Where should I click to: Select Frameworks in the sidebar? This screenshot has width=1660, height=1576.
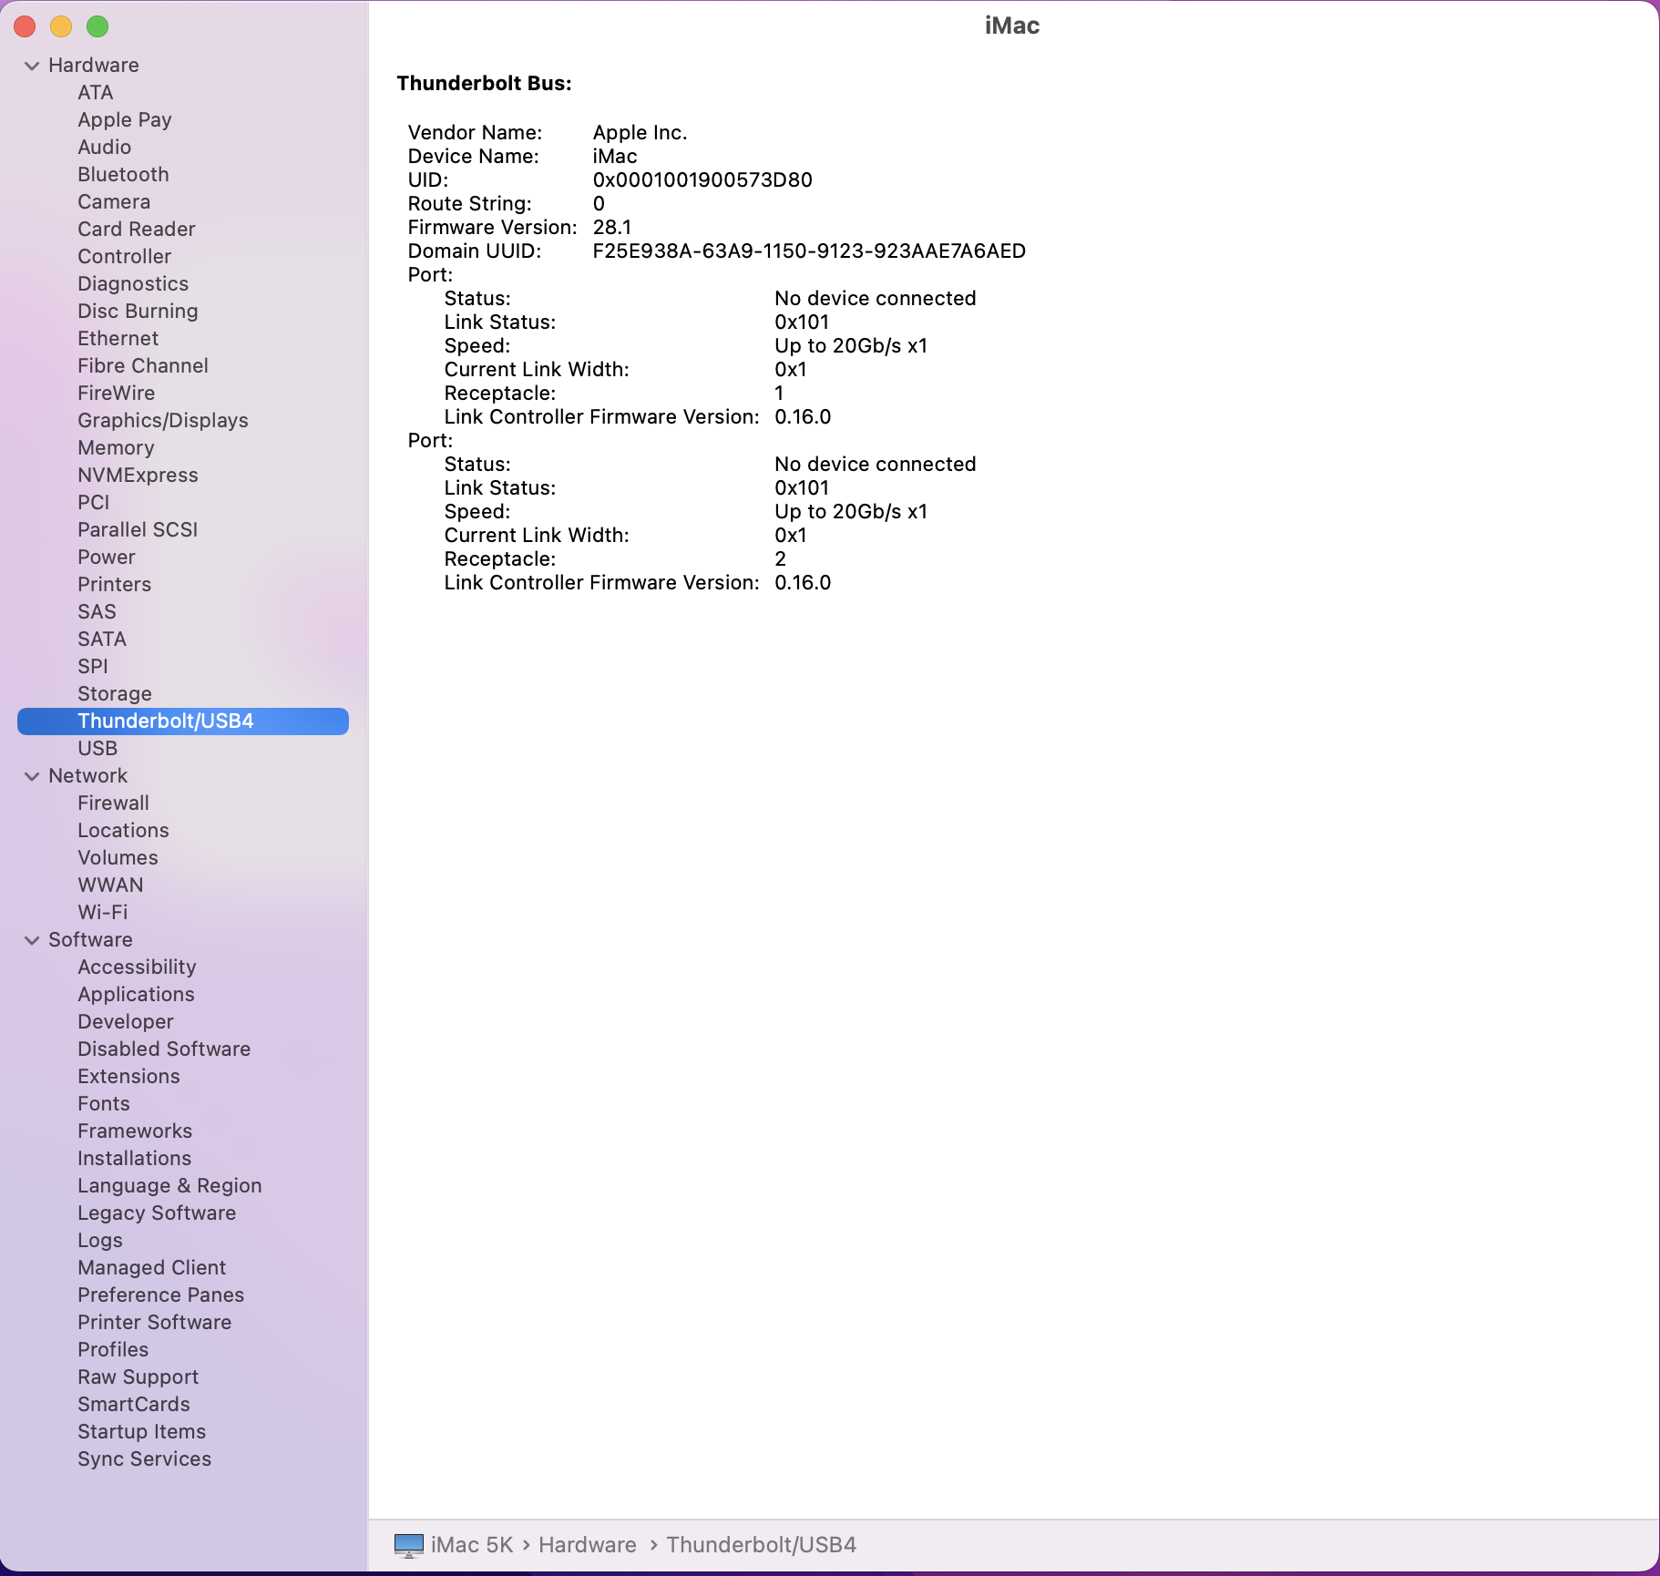coord(135,1131)
